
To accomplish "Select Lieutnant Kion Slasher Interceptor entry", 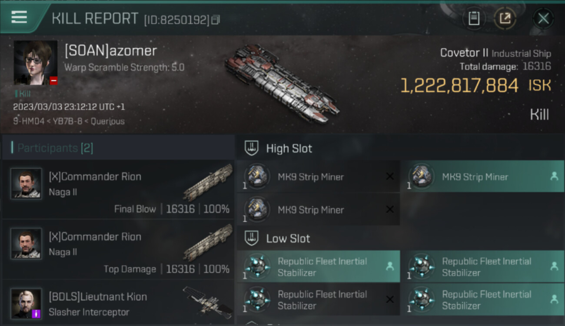I will (118, 304).
